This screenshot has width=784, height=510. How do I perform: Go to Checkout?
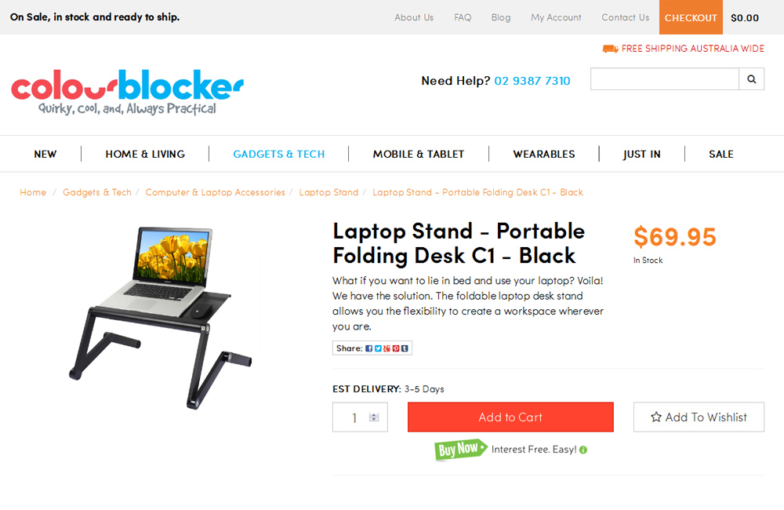(691, 17)
